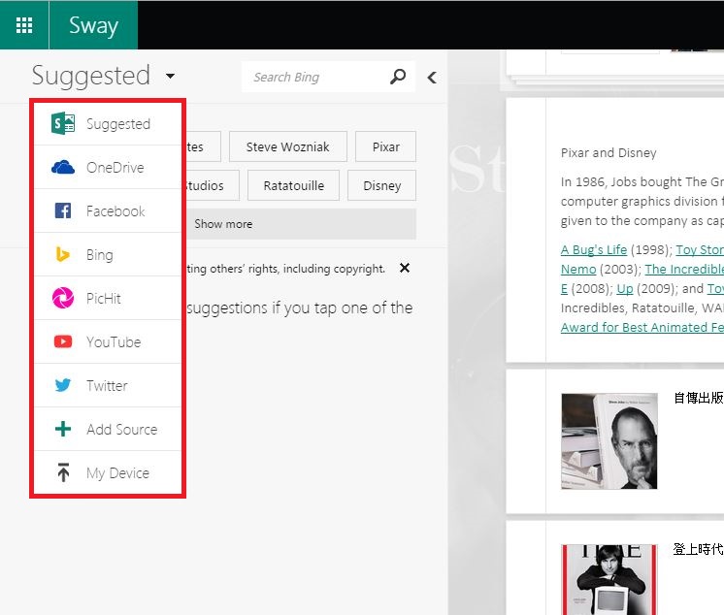The width and height of the screenshot is (724, 615).
Task: Choose Twitter as the source
Action: tap(108, 385)
